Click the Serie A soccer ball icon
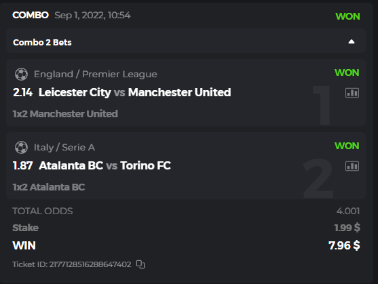Image resolution: width=378 pixels, height=284 pixels. 21,147
